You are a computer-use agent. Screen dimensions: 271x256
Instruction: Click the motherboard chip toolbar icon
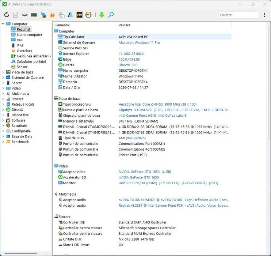click(x=24, y=15)
